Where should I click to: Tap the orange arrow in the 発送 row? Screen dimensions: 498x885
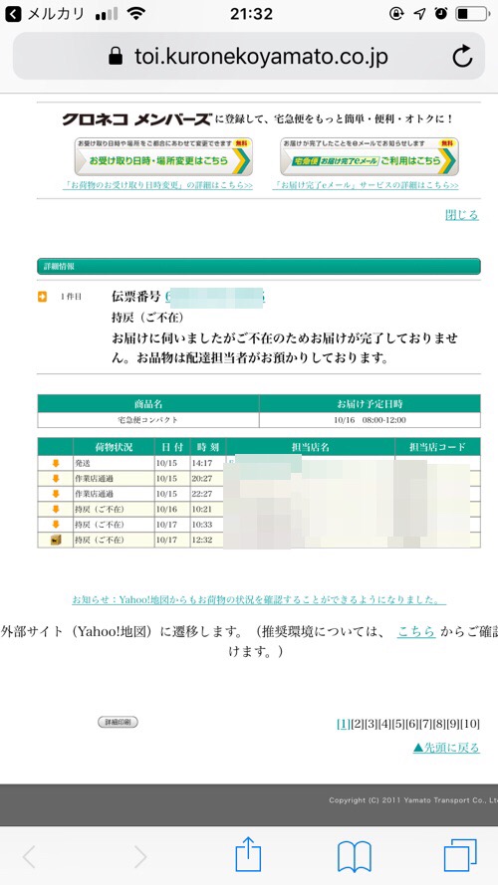pyautogui.click(x=56, y=463)
